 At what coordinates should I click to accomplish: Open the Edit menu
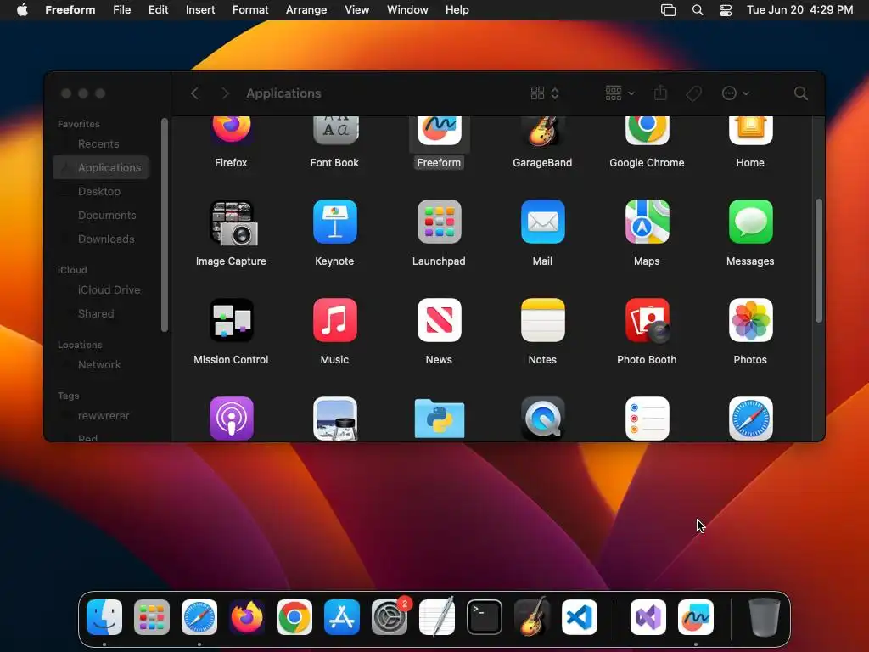coord(158,10)
